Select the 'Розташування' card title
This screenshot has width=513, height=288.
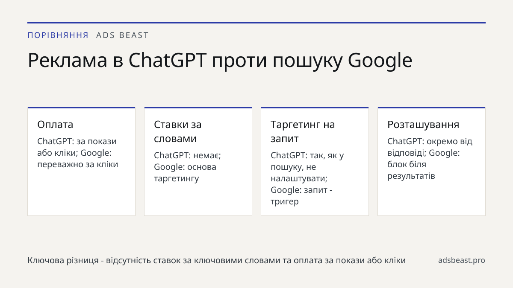pos(423,125)
